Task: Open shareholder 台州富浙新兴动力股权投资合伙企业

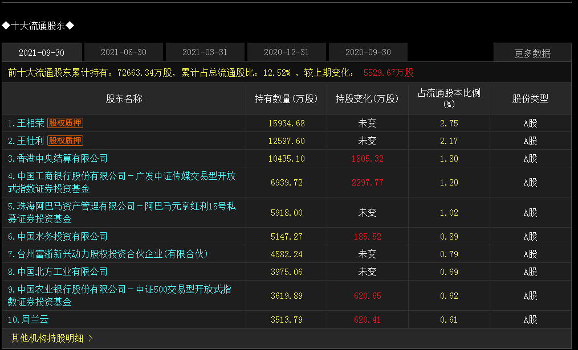Action: point(108,254)
